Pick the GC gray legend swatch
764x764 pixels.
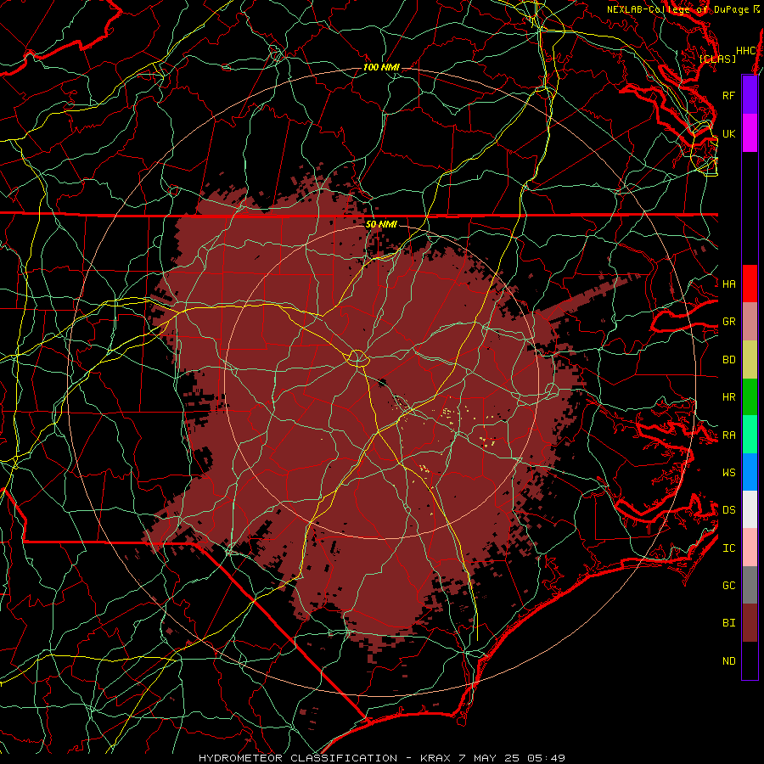[750, 585]
